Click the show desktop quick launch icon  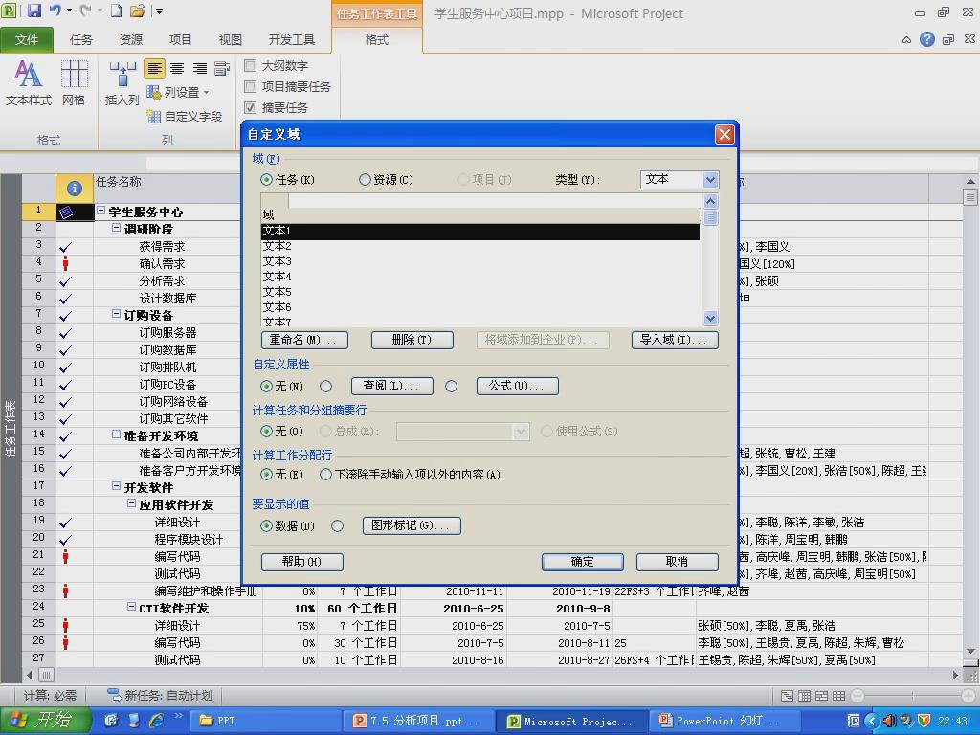coord(134,720)
